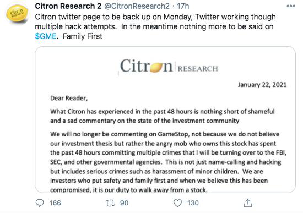Click the retweet arrows icon
The height and width of the screenshot is (213, 303).
110,203
